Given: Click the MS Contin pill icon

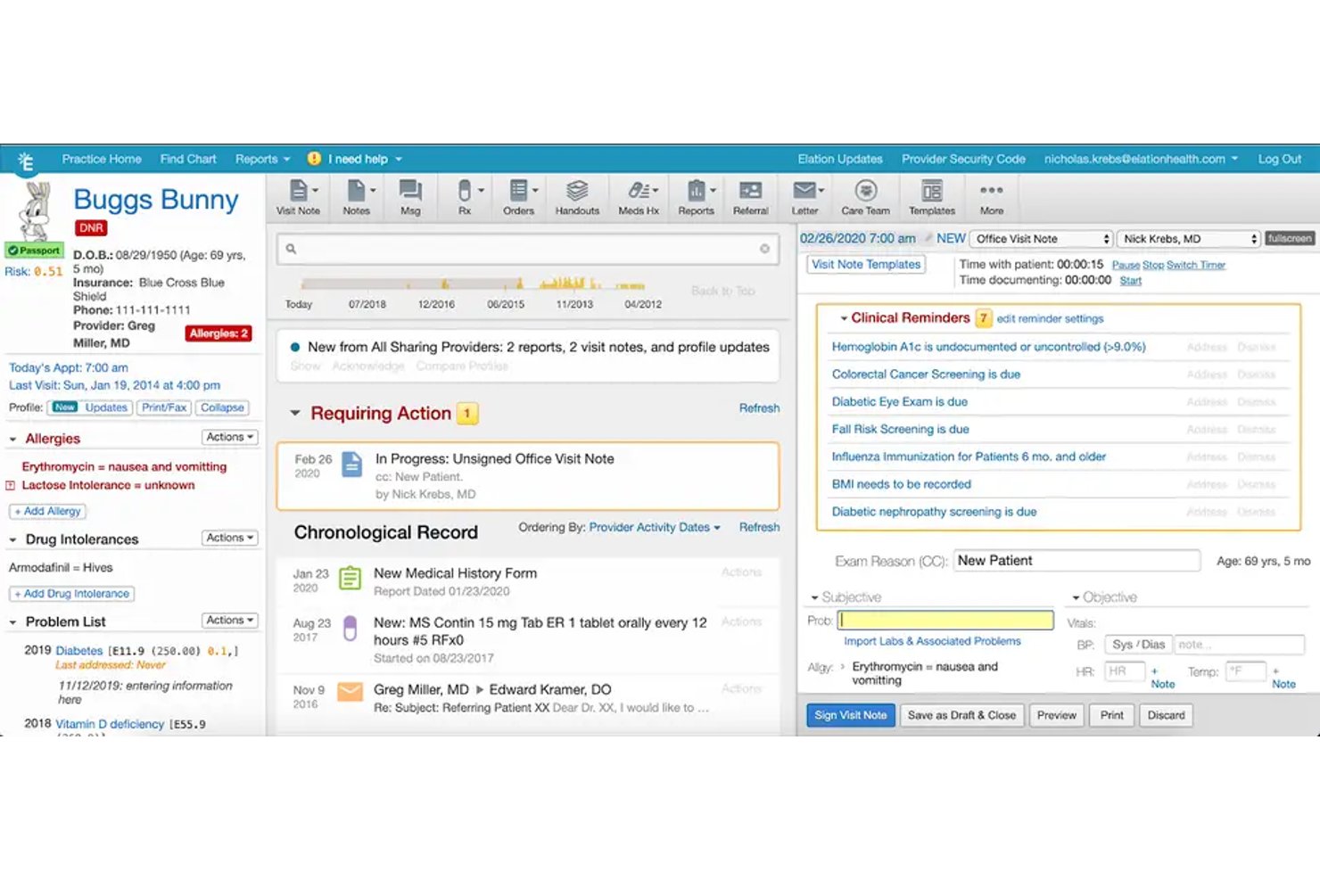Looking at the screenshot, I should [x=351, y=629].
